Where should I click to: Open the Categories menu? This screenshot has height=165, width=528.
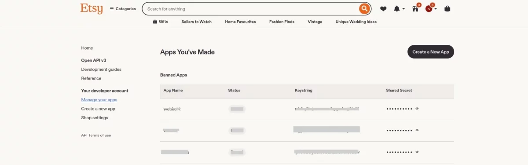click(123, 9)
